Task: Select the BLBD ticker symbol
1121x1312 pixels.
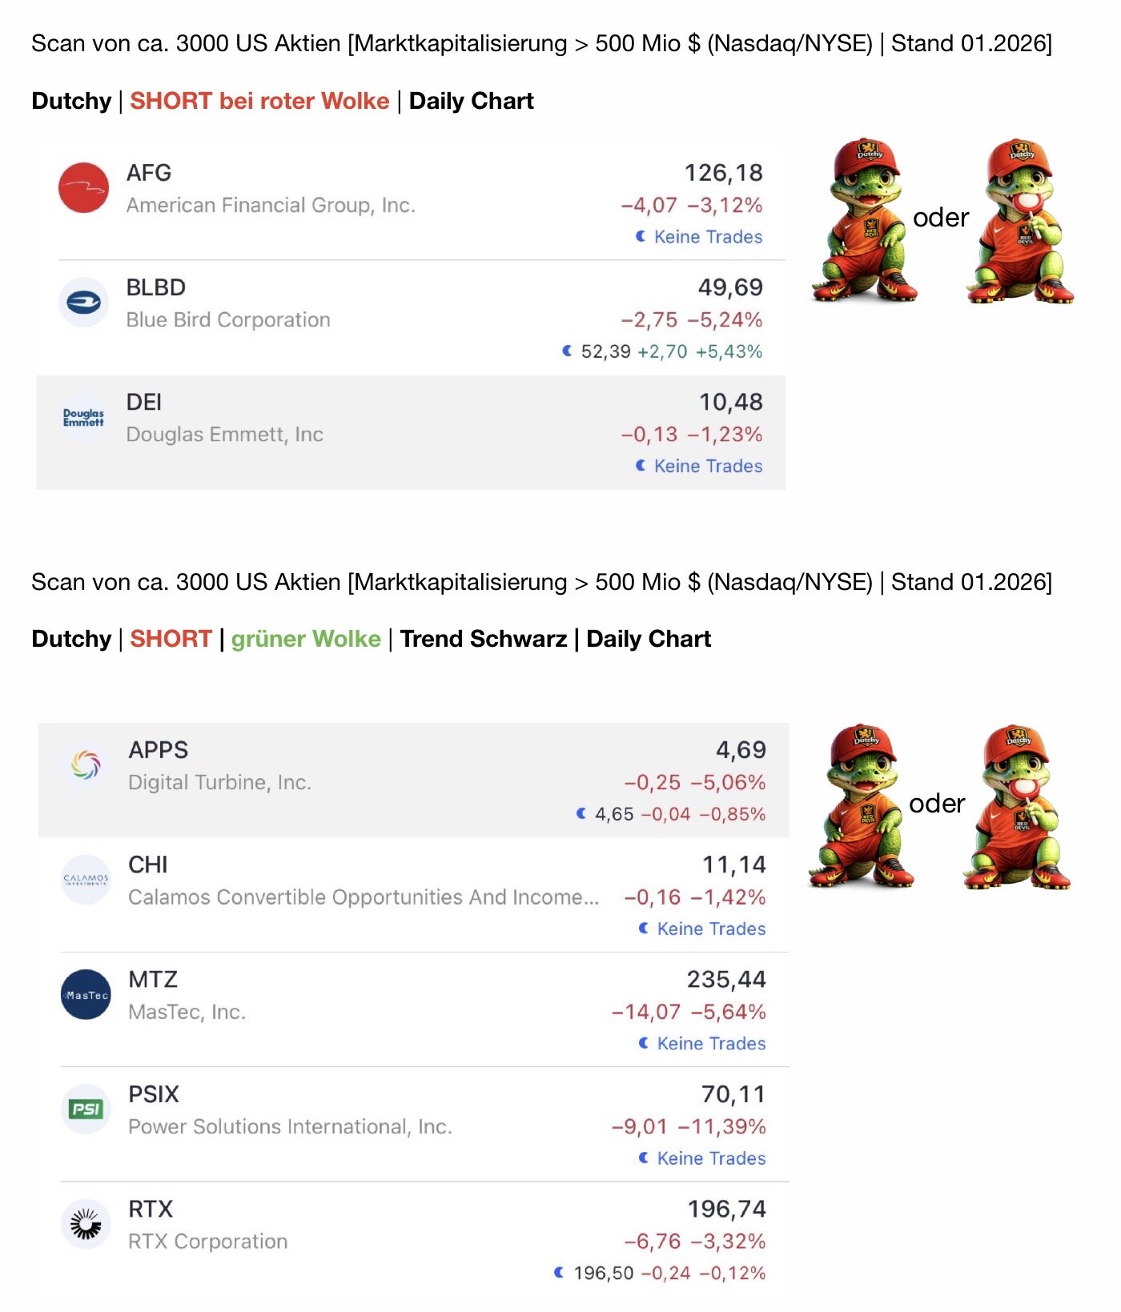Action: [x=156, y=287]
